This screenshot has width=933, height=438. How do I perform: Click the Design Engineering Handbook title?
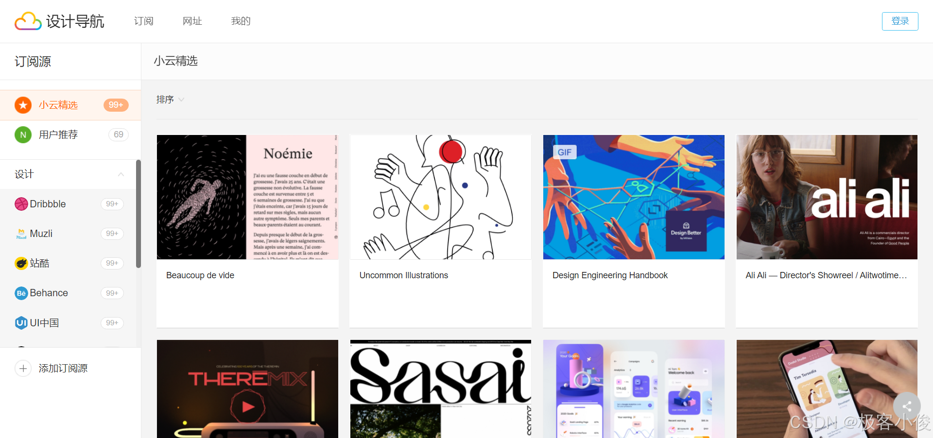[x=610, y=275]
